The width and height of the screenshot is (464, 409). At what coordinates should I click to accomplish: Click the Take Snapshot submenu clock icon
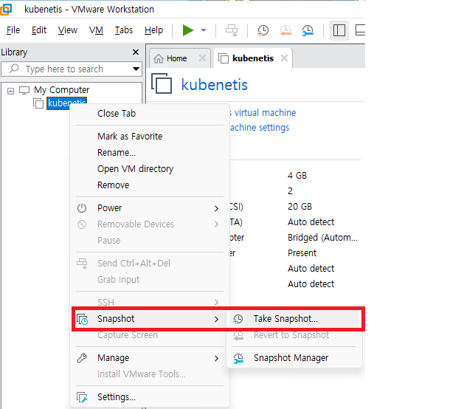click(238, 319)
